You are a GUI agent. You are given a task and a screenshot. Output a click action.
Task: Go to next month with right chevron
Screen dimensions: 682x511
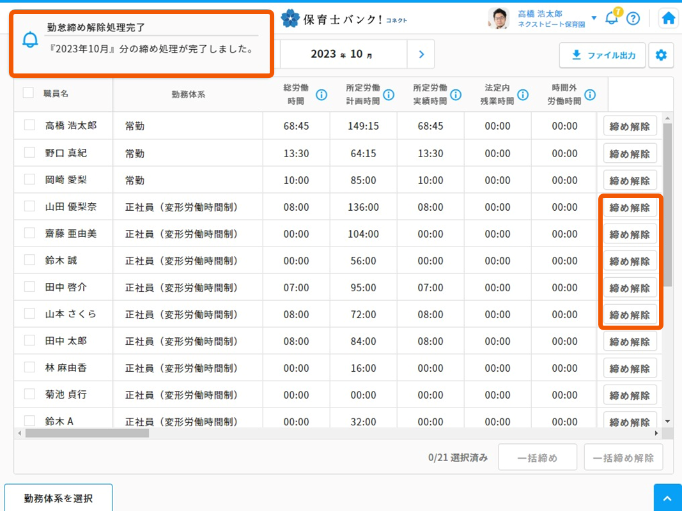coord(421,54)
